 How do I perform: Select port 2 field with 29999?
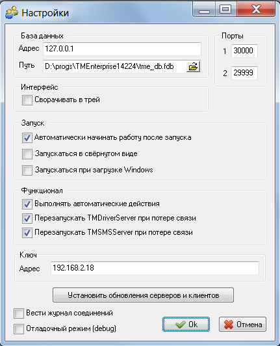tap(244, 73)
